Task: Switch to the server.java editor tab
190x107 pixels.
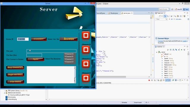Action: pos(127,13)
